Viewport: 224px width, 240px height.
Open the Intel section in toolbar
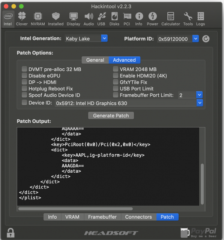point(8,19)
